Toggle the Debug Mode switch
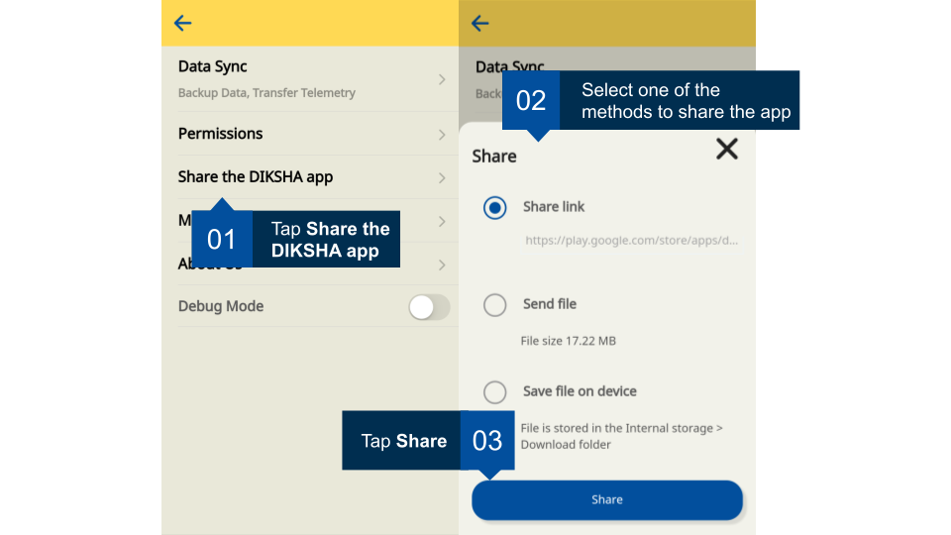951x535 pixels. click(x=429, y=307)
